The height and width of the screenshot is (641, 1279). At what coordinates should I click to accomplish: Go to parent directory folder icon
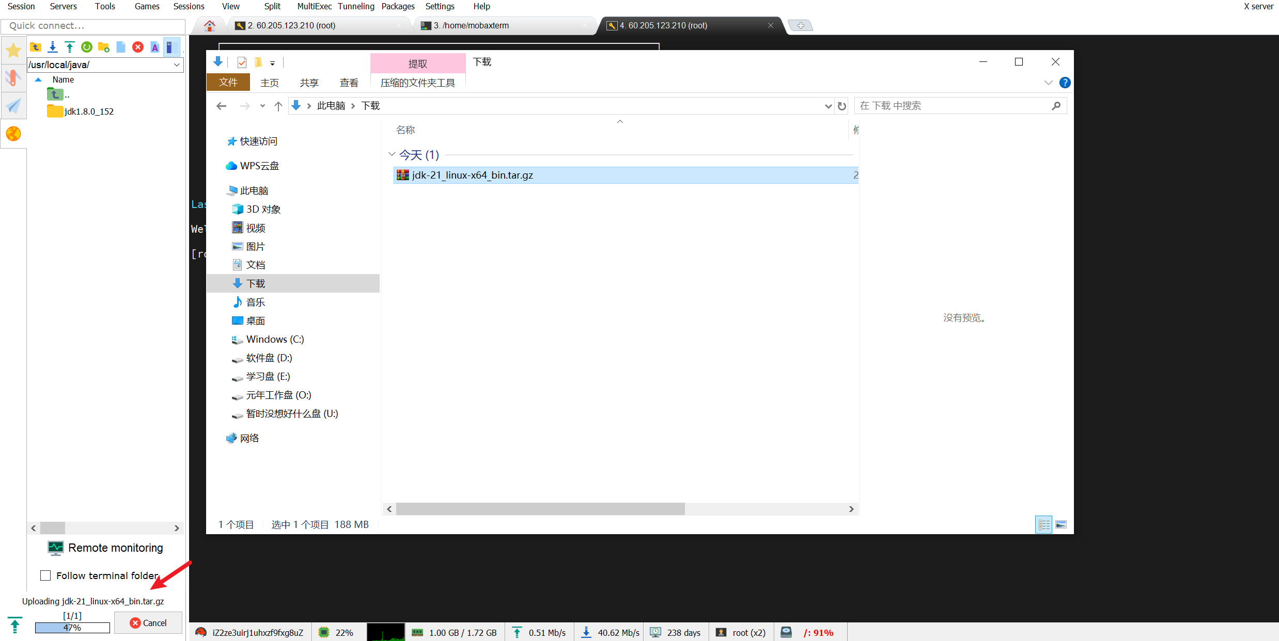point(36,47)
